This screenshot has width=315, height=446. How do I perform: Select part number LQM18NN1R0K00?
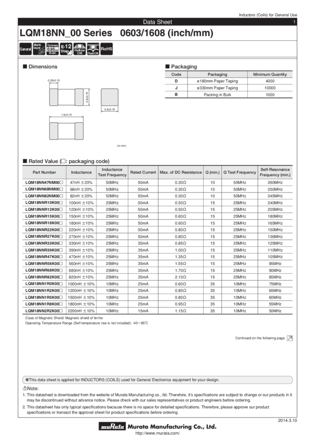(44, 284)
